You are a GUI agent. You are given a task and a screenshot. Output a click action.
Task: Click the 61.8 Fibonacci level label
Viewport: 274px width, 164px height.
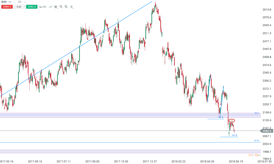(256, 141)
